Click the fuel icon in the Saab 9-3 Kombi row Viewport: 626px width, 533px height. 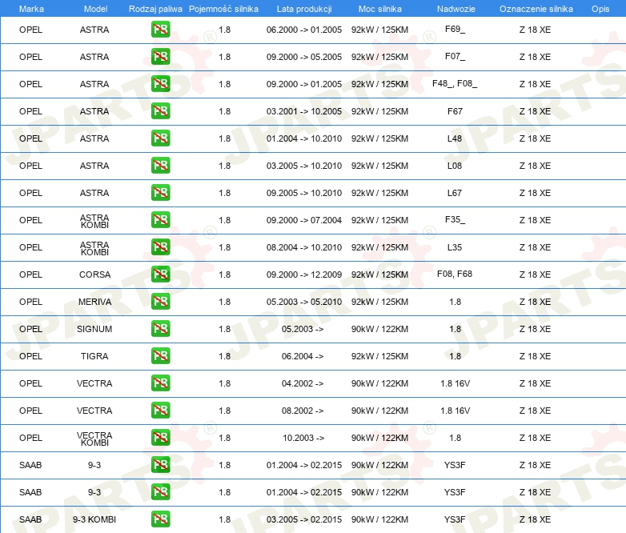click(x=160, y=519)
